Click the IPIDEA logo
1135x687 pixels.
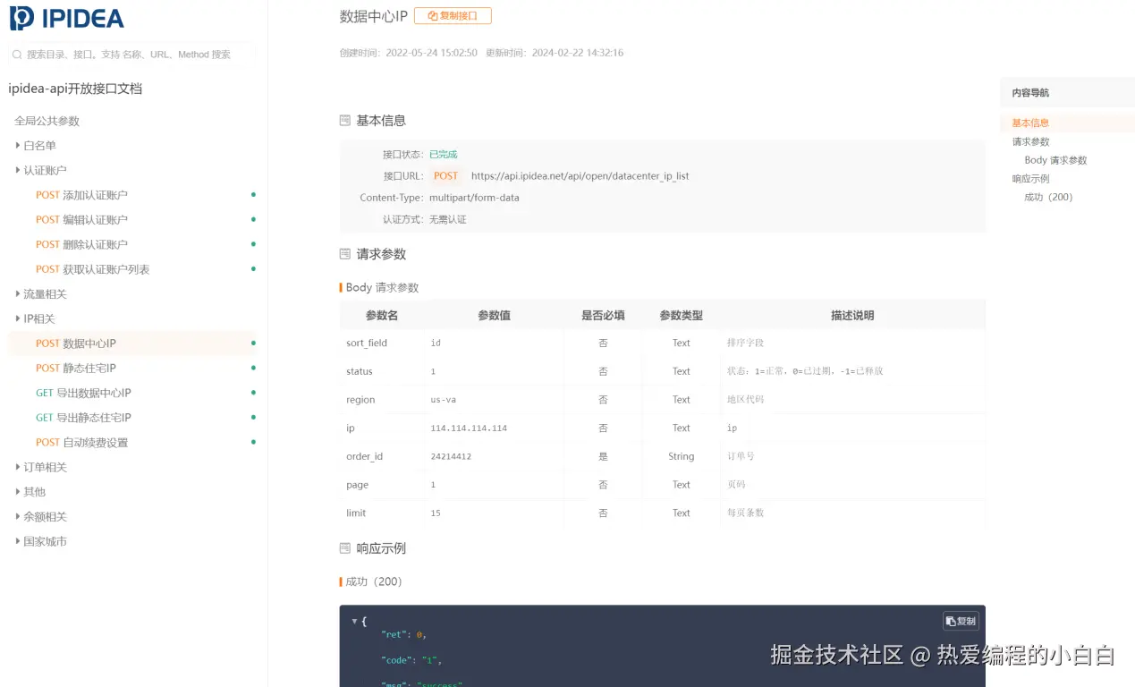67,18
